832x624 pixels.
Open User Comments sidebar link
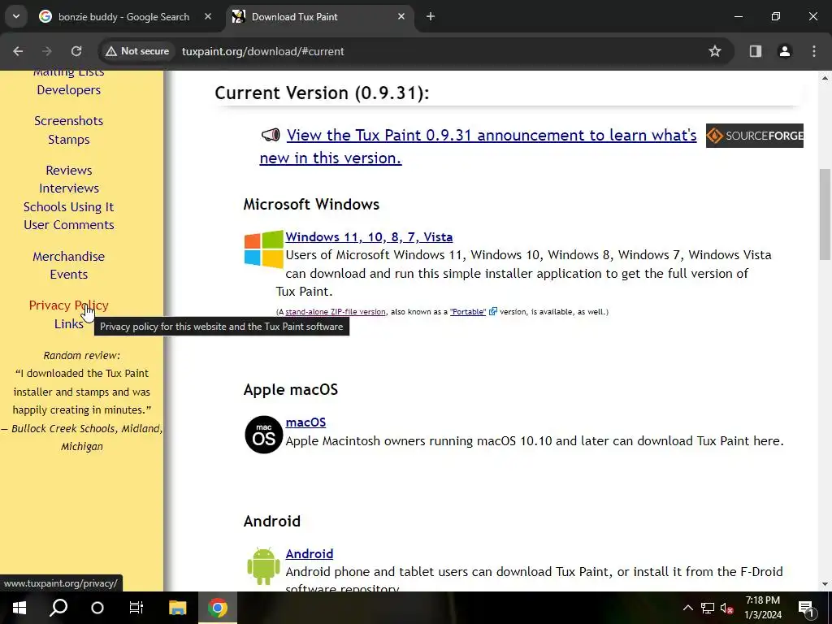[69, 225]
